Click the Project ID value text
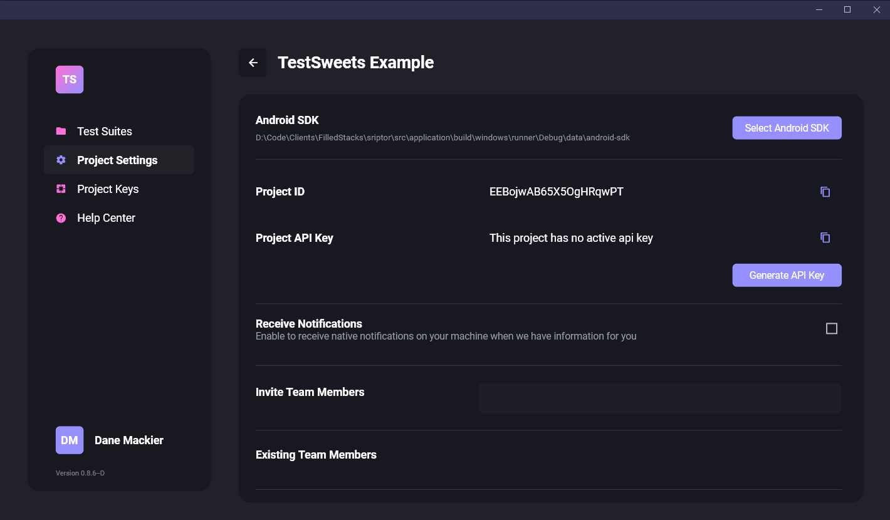The width and height of the screenshot is (890, 520). (556, 192)
